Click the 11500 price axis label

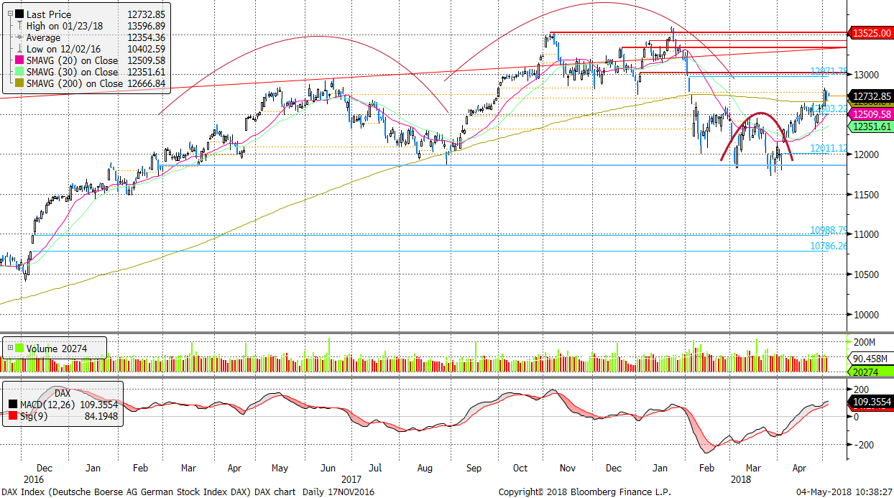pos(867,195)
